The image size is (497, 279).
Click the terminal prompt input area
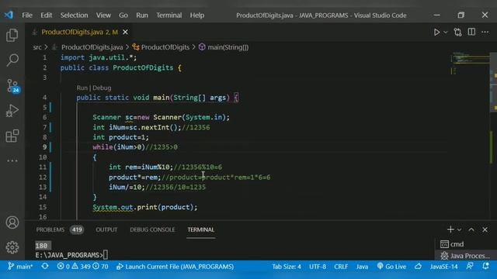tap(106, 255)
